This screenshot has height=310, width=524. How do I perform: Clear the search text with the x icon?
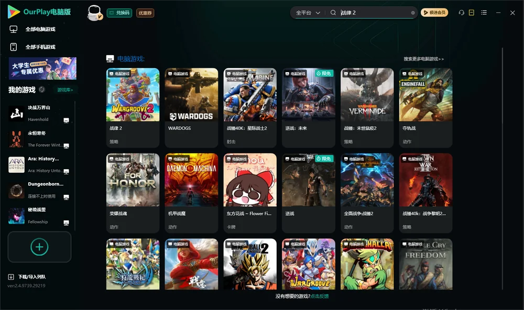point(413,13)
